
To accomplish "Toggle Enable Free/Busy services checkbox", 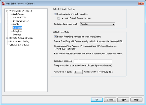I will click(55, 37).
